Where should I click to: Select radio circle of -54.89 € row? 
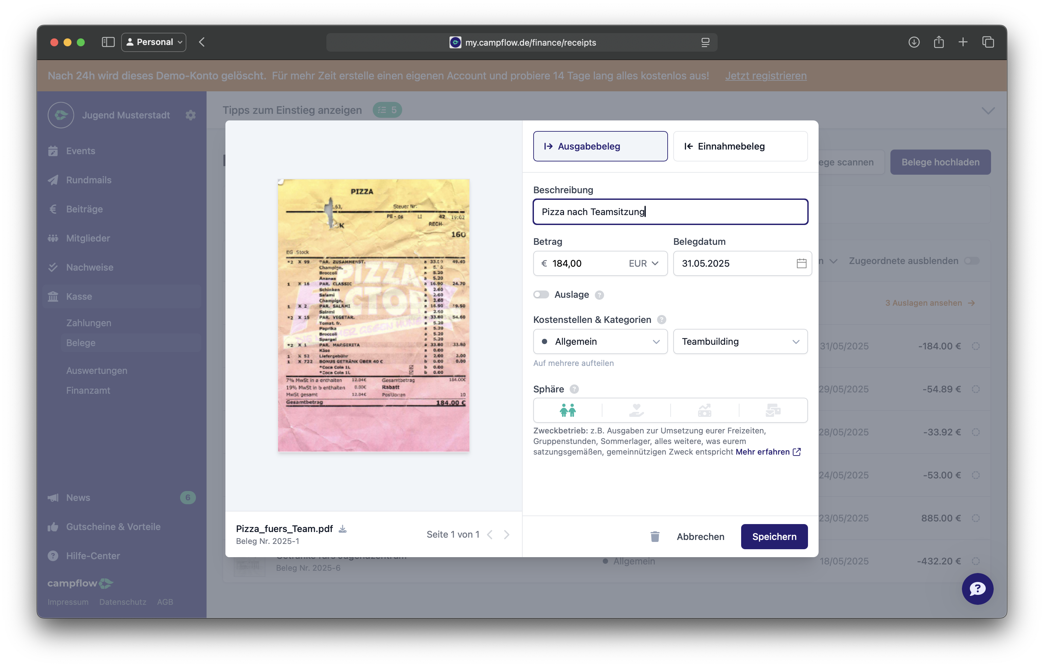pos(975,389)
